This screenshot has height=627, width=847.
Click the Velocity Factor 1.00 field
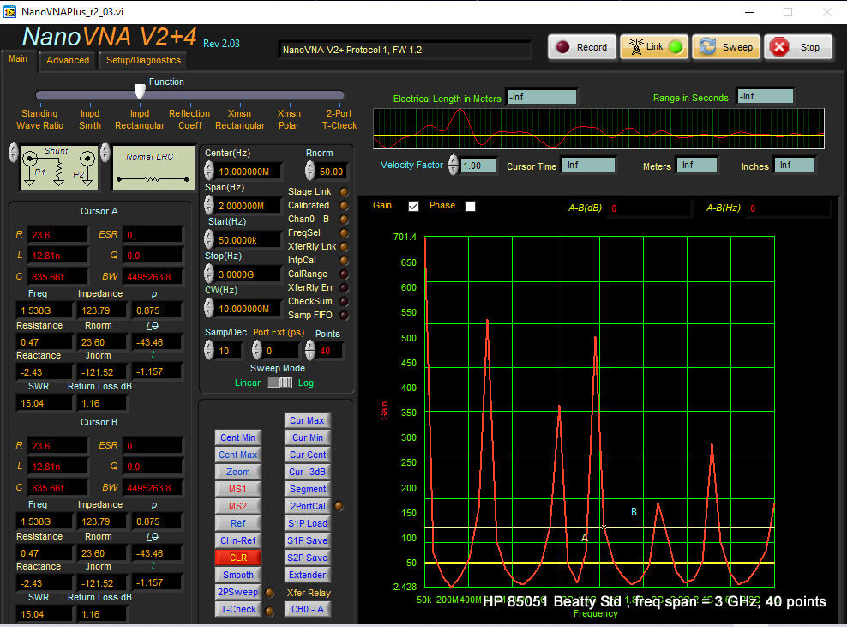click(478, 166)
